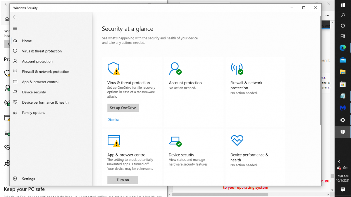The height and width of the screenshot is (197, 351).
Task: Show hidden tray icons chevron
Action: click(339, 161)
